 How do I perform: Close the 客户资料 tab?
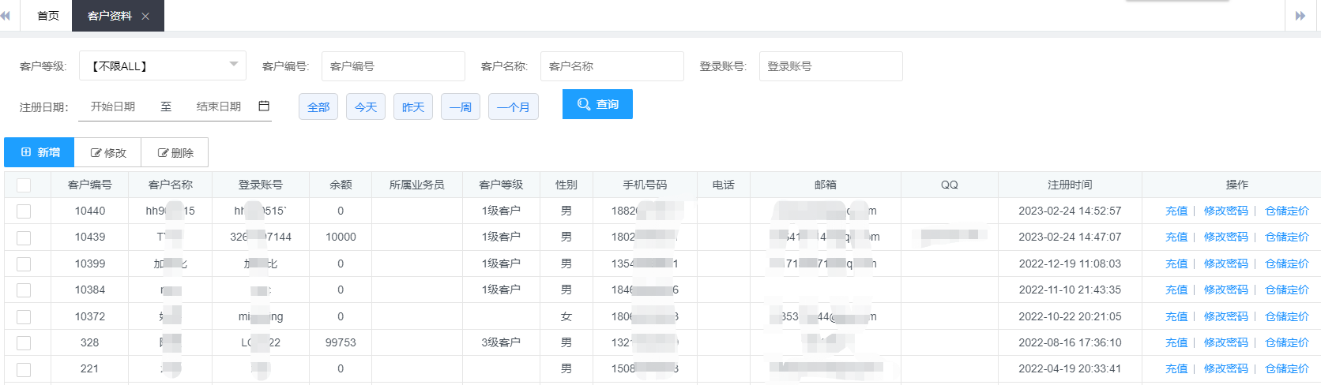pos(145,16)
